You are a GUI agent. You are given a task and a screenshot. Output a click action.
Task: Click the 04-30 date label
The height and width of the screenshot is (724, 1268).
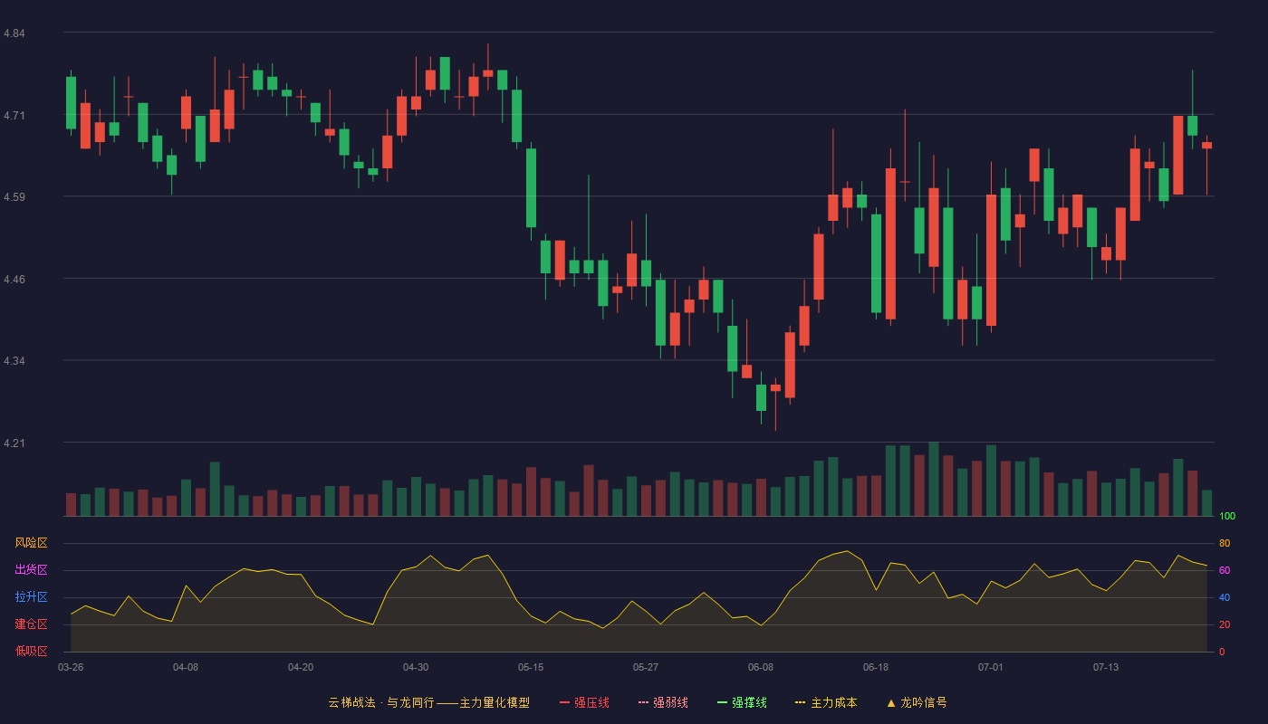point(416,667)
